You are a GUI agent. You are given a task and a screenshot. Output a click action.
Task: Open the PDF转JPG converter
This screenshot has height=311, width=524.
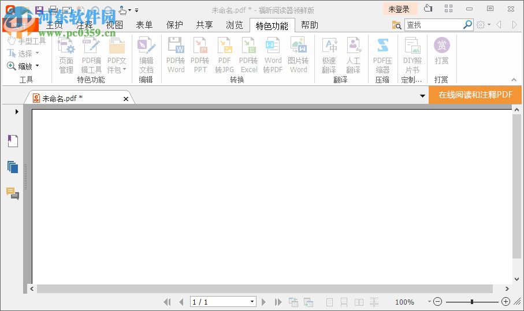224,55
